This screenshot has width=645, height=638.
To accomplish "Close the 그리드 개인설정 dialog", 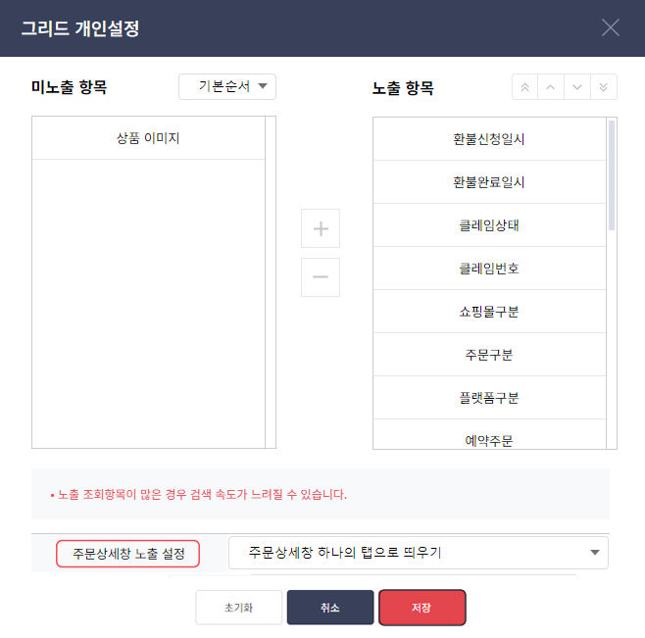I will coord(611,27).
